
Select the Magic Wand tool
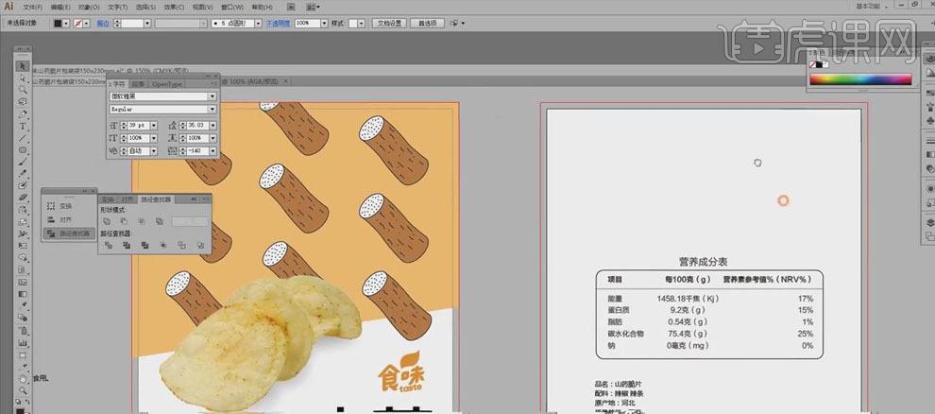point(23,90)
